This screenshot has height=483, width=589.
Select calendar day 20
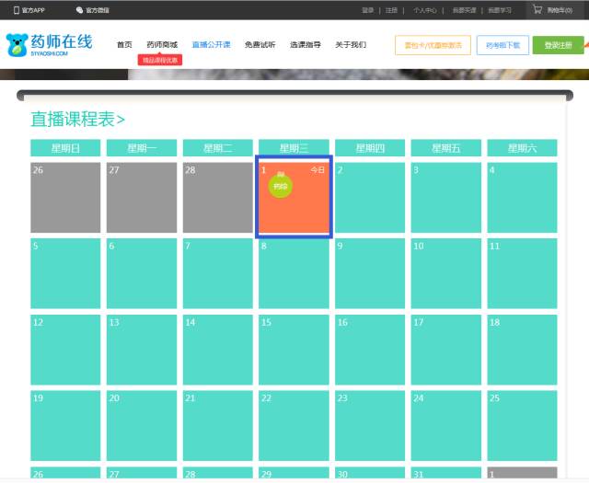pos(142,426)
